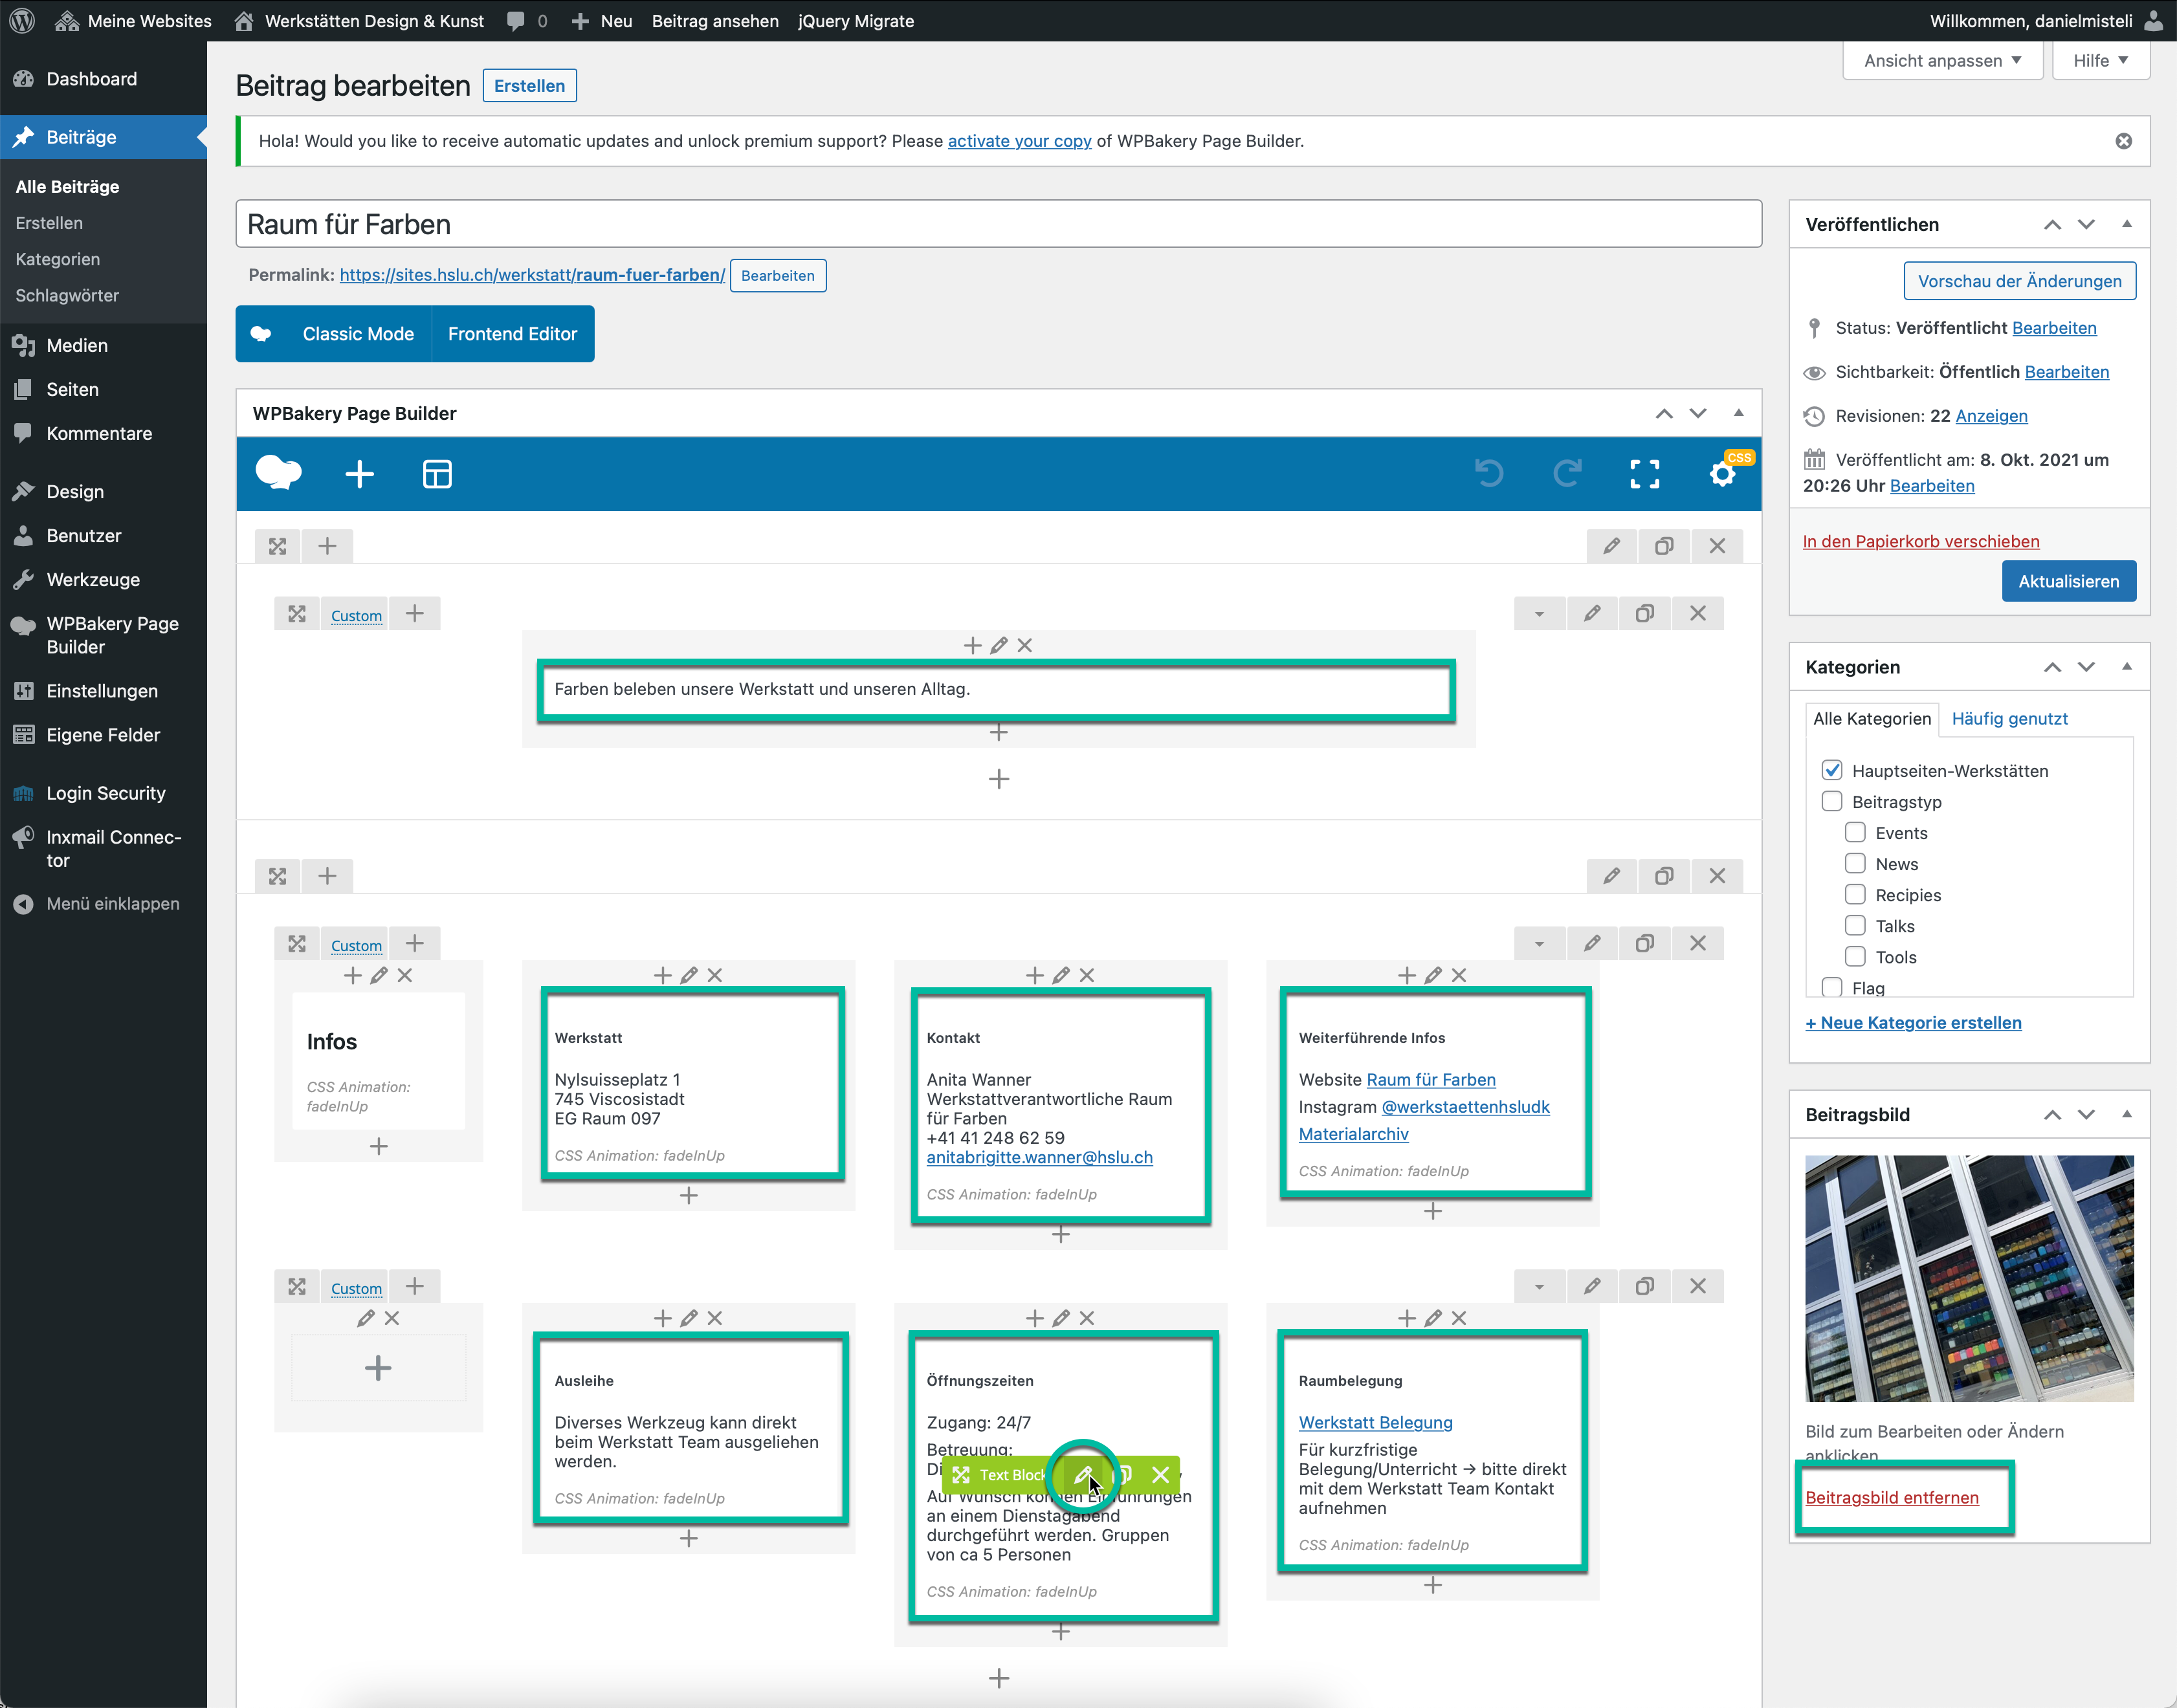Open the WordPress logo menu in the admin bar
Image resolution: width=2177 pixels, height=1708 pixels.
pos(22,20)
